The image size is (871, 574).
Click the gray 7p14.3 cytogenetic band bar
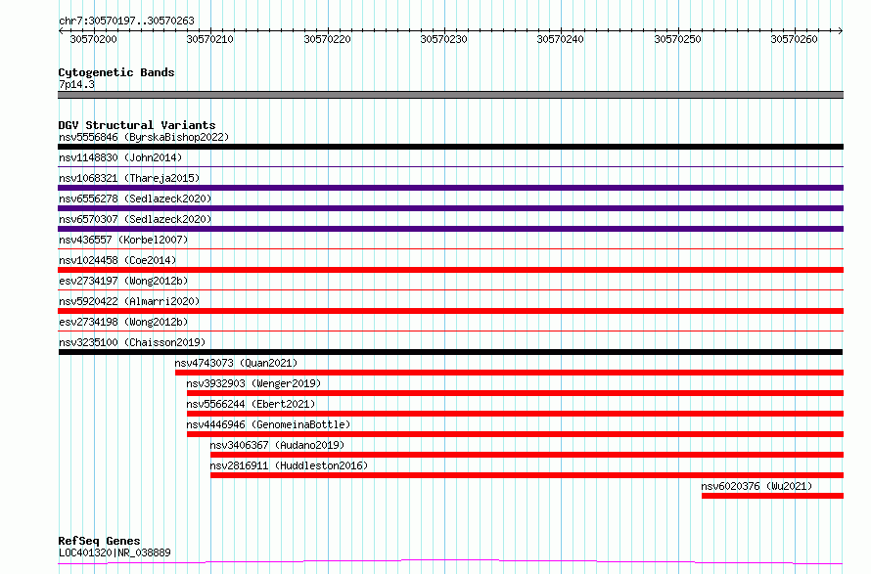(450, 95)
